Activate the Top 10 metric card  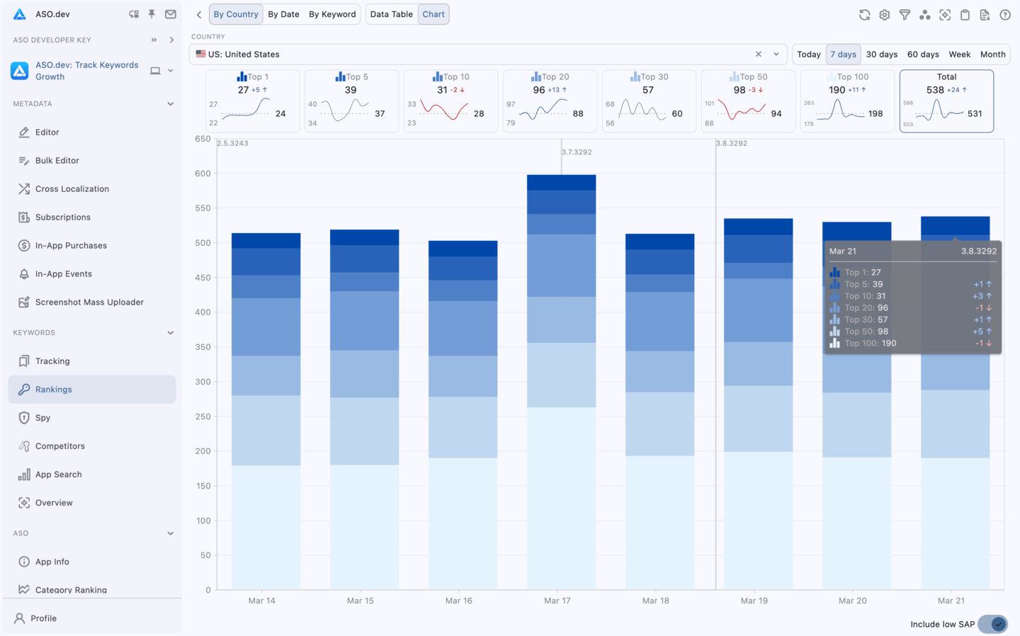coord(450,101)
